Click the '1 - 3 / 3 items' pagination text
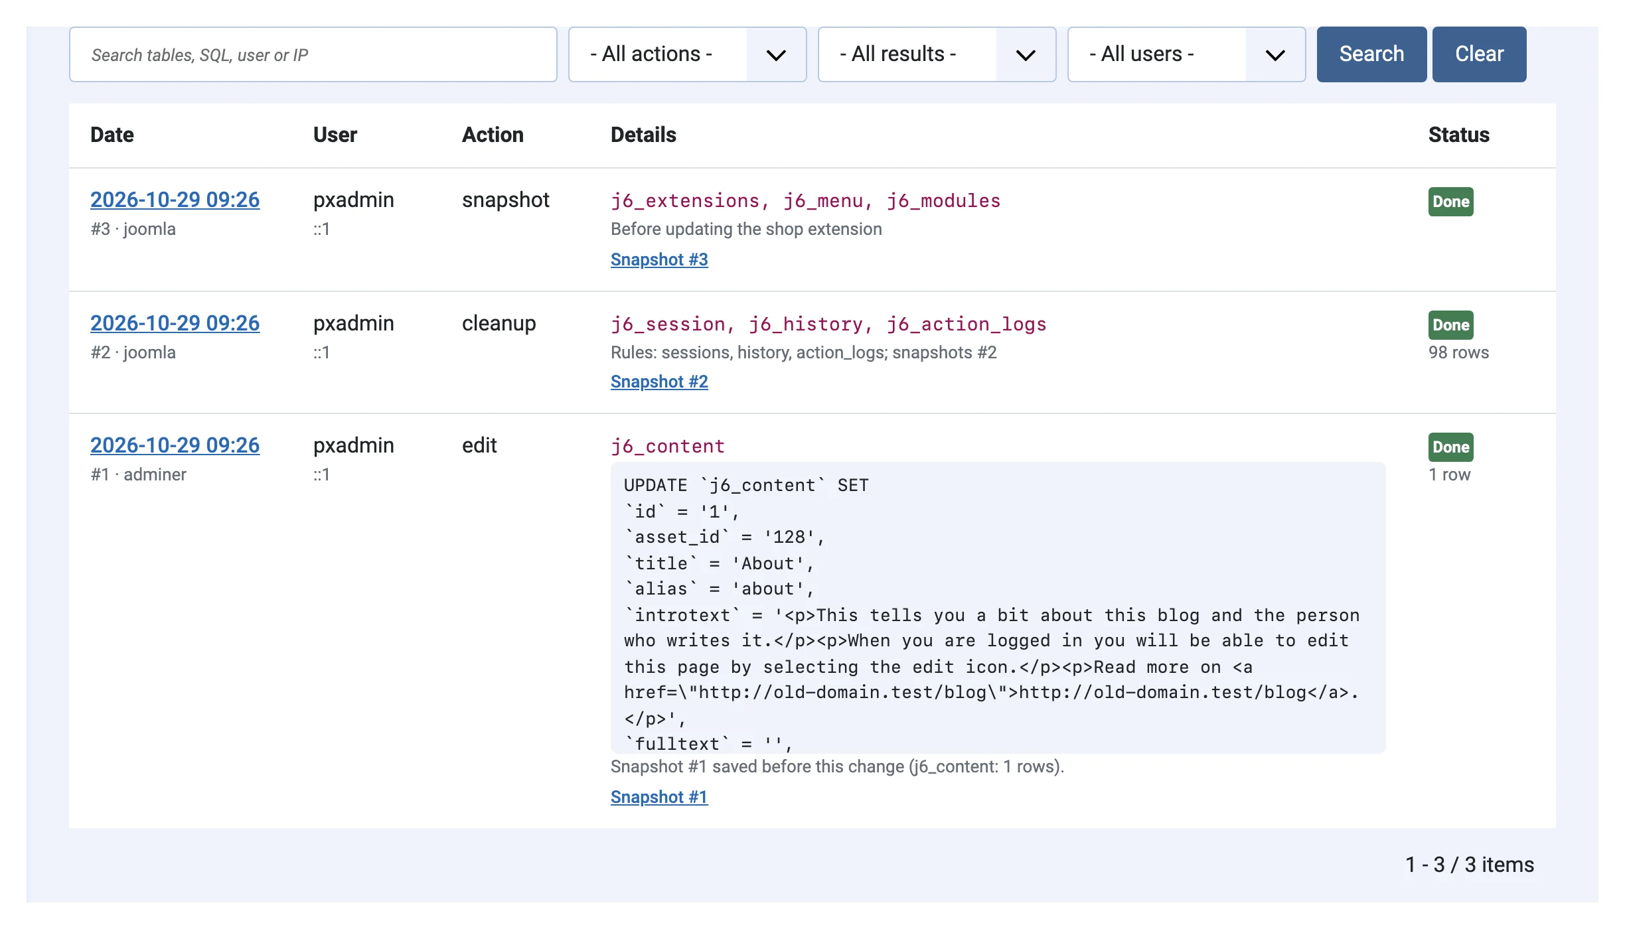 (1470, 865)
